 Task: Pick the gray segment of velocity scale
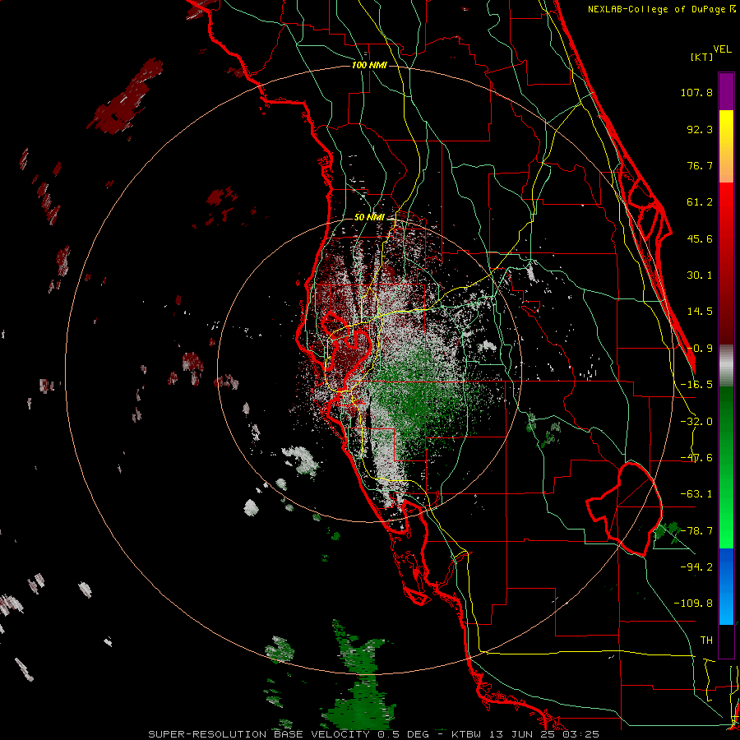[x=726, y=366]
